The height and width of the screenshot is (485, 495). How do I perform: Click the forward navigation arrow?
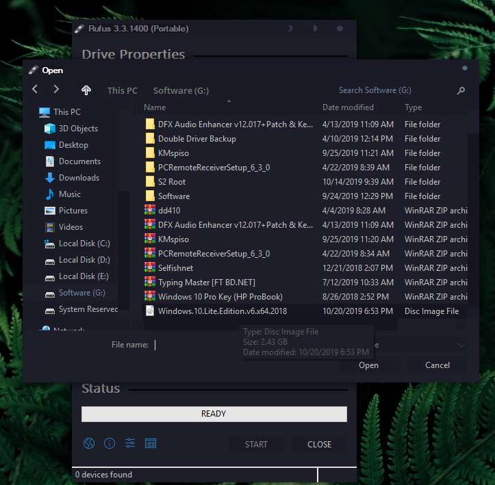[x=56, y=90]
